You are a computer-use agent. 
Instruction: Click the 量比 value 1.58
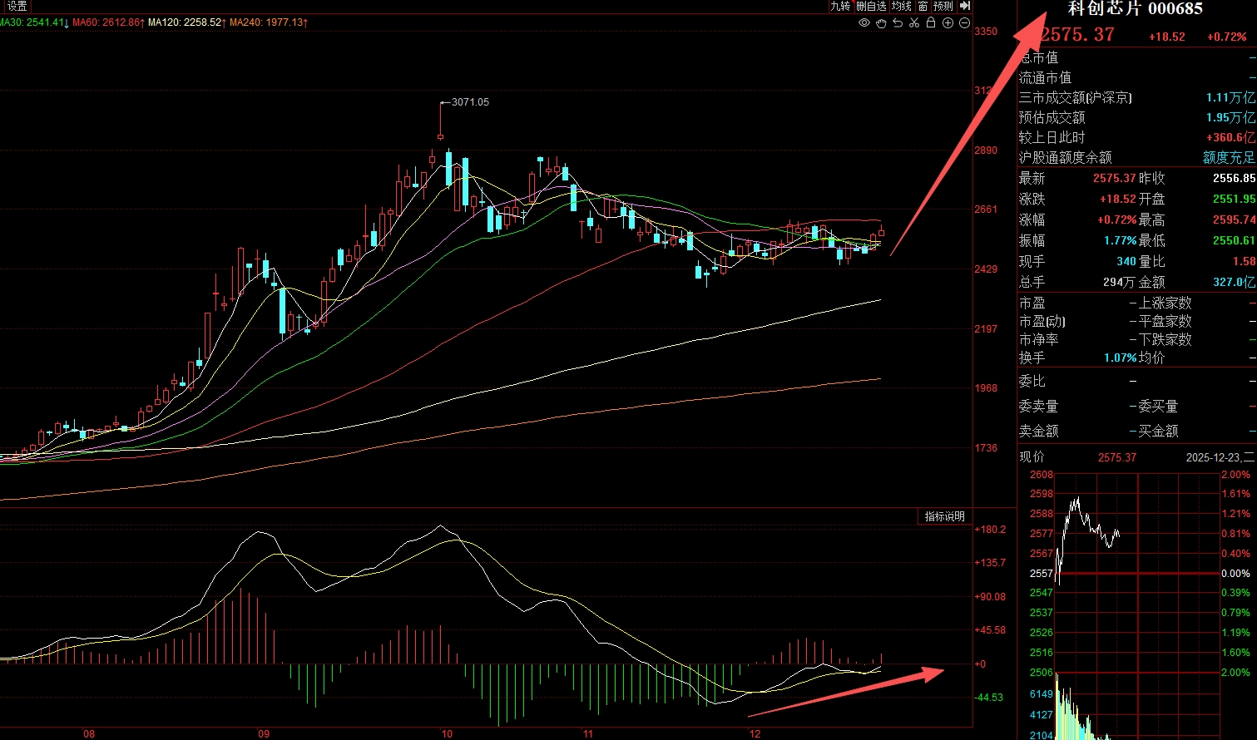(x=1244, y=261)
